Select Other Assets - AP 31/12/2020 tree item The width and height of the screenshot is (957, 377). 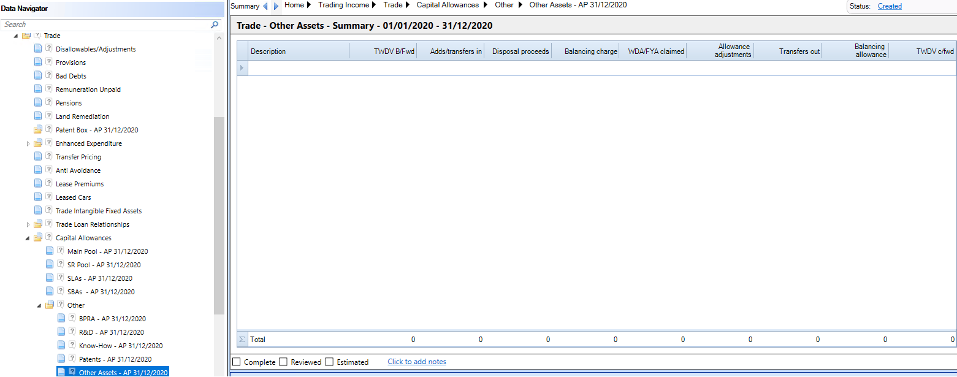(x=123, y=373)
